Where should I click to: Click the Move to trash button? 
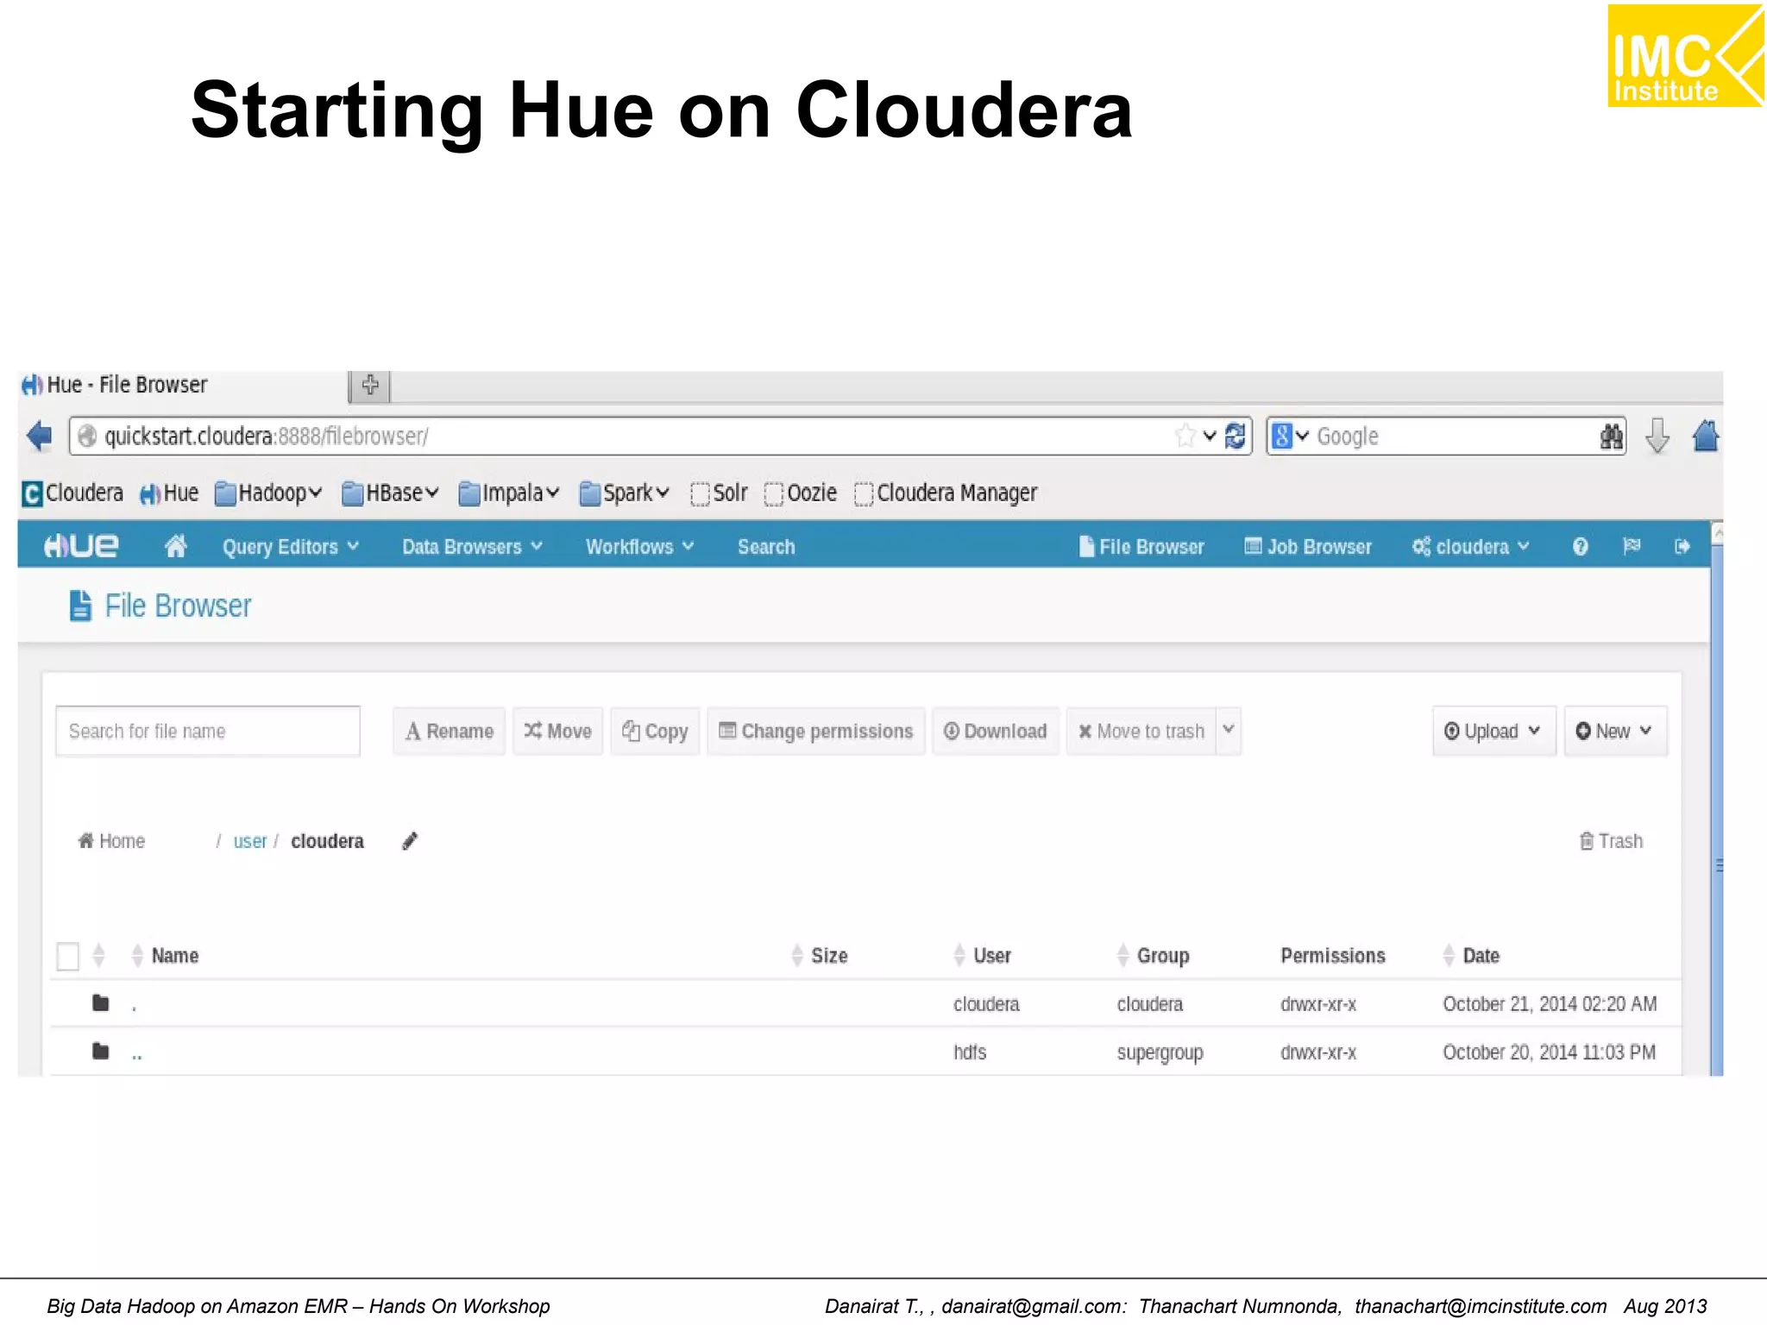[x=1141, y=731]
